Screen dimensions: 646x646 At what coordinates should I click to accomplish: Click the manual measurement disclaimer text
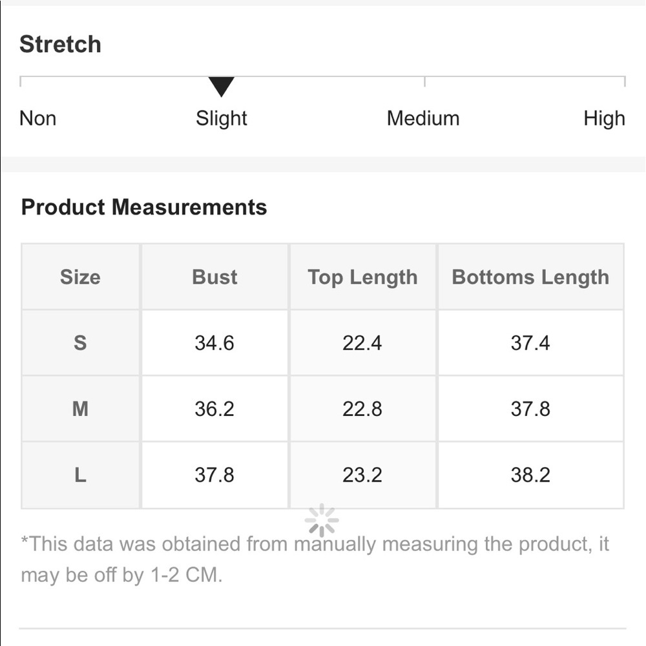point(315,559)
